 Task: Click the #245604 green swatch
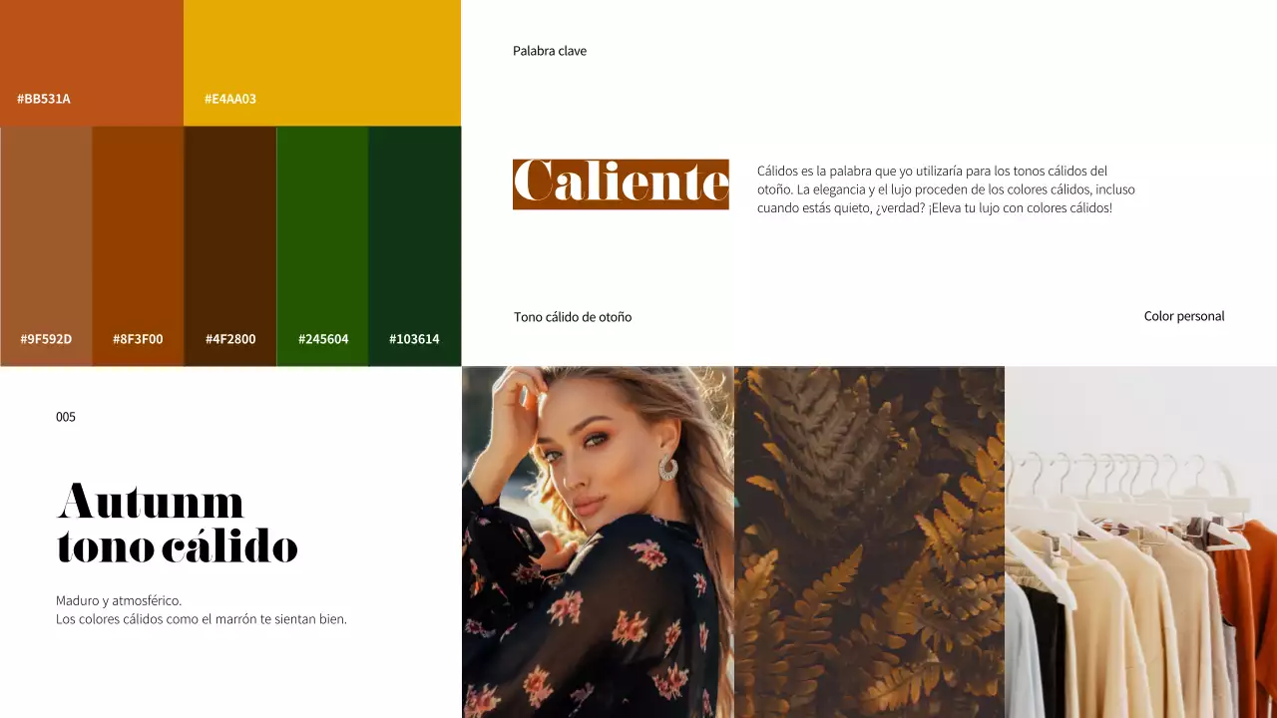click(x=322, y=246)
